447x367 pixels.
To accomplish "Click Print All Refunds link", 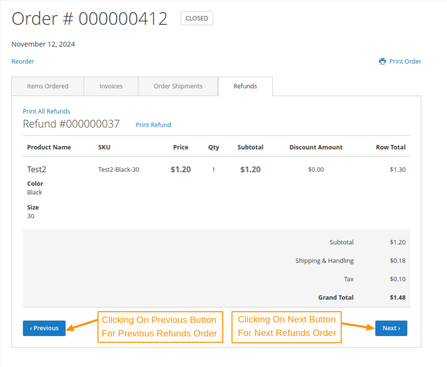I will click(46, 111).
